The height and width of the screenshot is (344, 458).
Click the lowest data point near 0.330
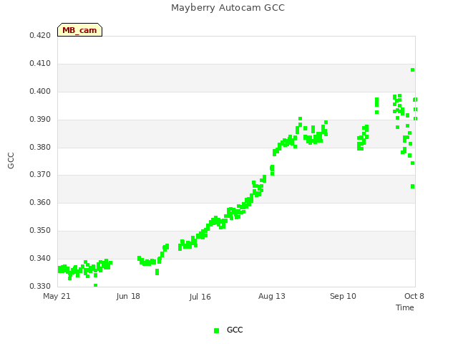(x=95, y=285)
